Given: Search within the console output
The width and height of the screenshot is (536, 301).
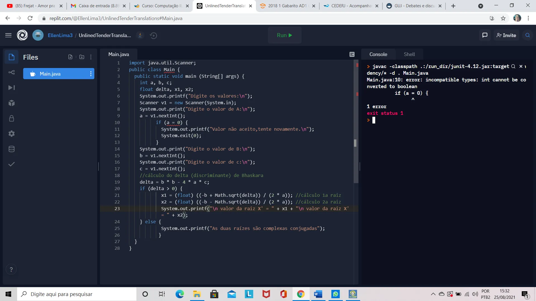Looking at the screenshot, I should (x=513, y=66).
